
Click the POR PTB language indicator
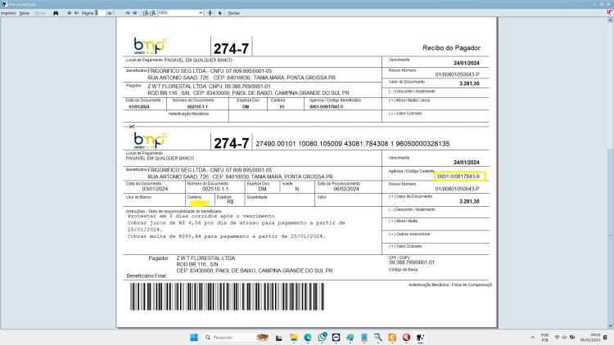click(544, 337)
